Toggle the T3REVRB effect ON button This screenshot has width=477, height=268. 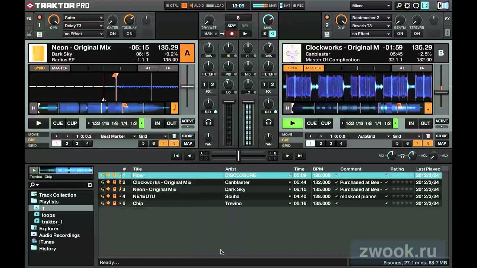pyautogui.click(x=417, y=33)
